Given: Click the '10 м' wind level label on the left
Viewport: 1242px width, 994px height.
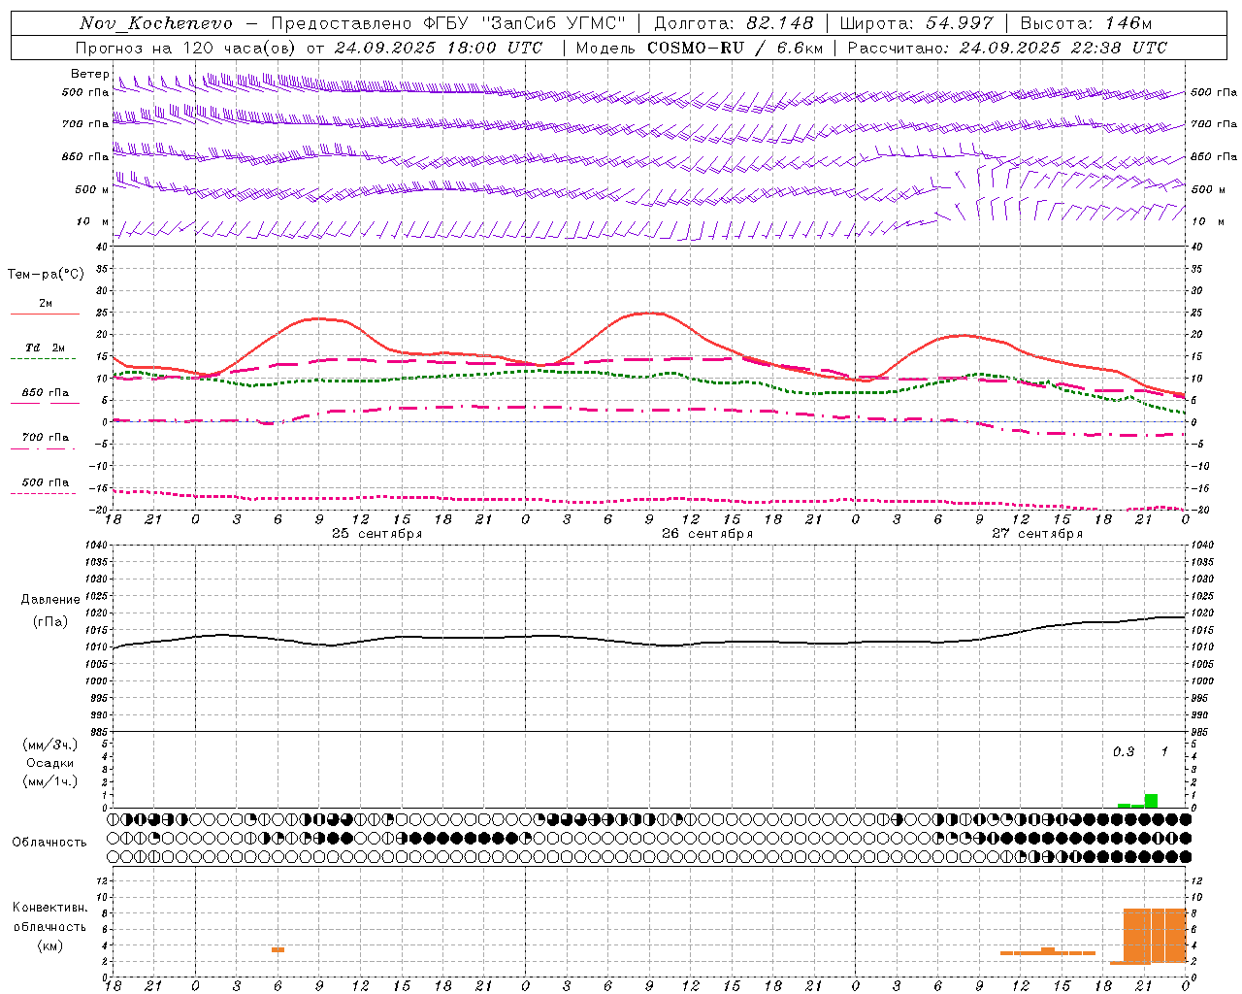Looking at the screenshot, I should (x=93, y=222).
